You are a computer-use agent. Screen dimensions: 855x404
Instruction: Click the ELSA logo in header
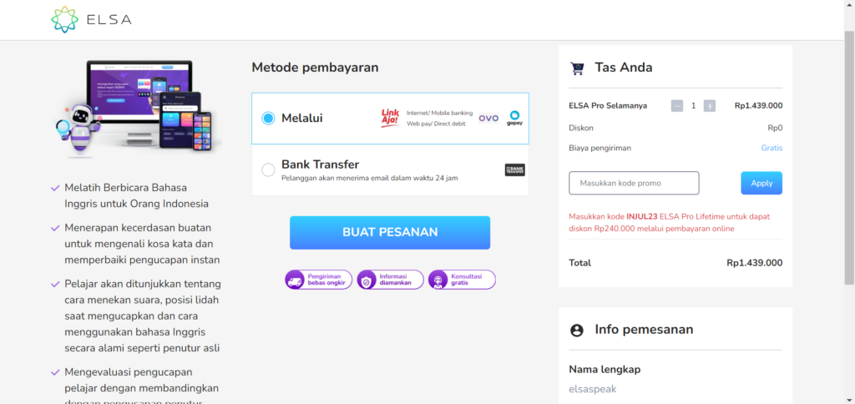point(91,20)
